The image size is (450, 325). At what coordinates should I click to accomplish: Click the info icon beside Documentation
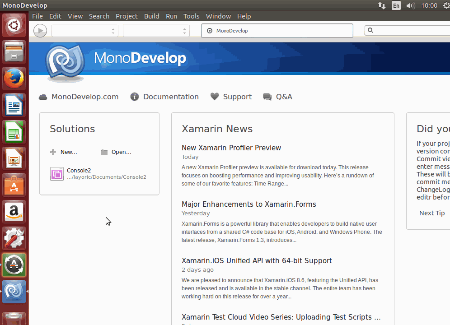click(134, 97)
